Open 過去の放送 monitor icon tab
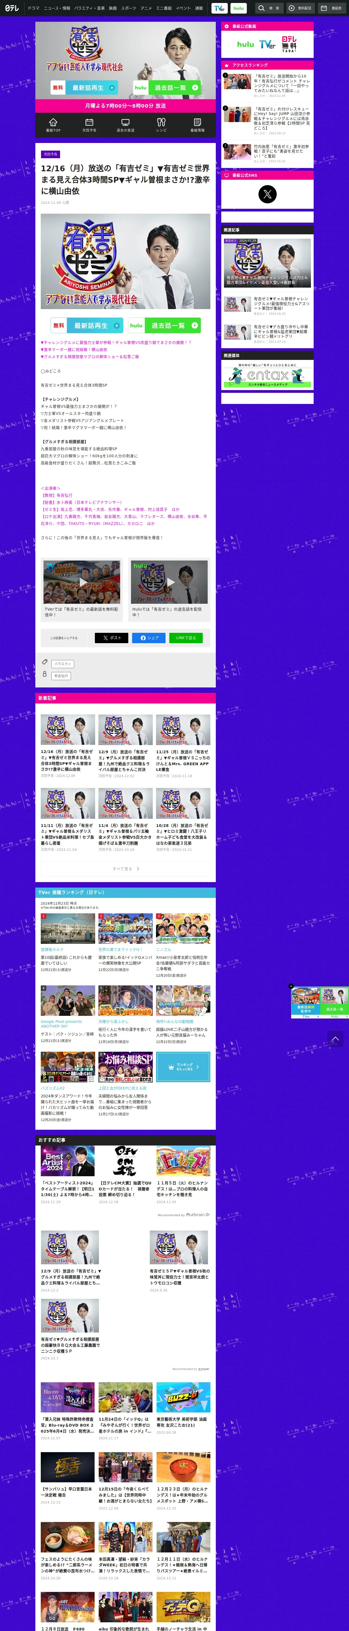 tap(125, 125)
